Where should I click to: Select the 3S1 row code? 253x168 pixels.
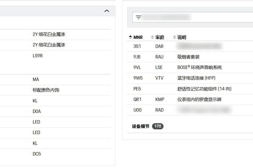[x=137, y=46]
